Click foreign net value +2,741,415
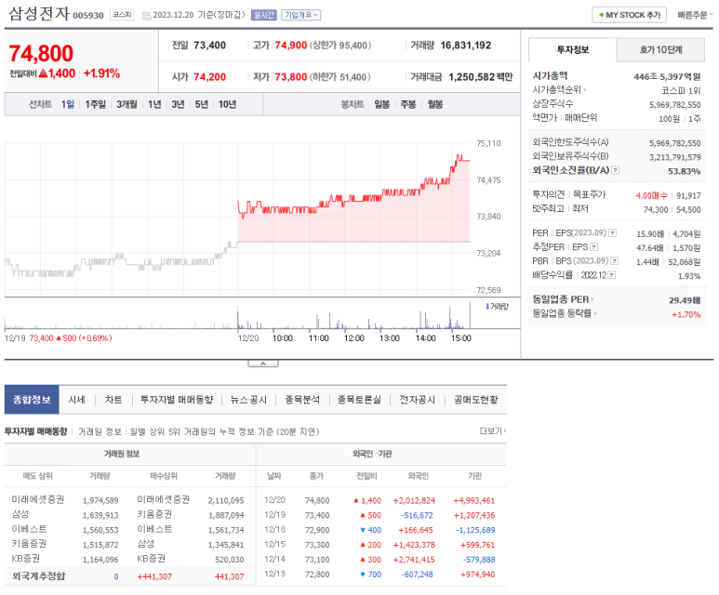This screenshot has height=595, width=719. click(x=414, y=560)
